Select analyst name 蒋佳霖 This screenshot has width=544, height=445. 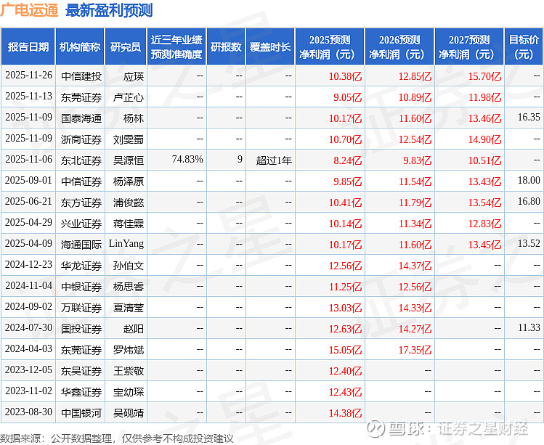coord(129,224)
